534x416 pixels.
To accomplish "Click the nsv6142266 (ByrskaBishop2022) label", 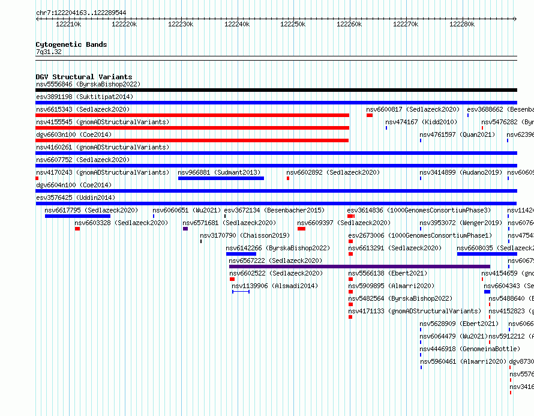I will click(278, 248).
